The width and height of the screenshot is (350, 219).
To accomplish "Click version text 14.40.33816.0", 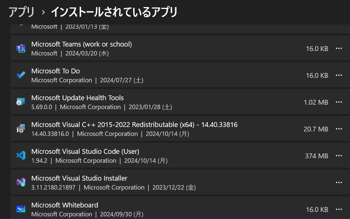I will coord(50,134).
